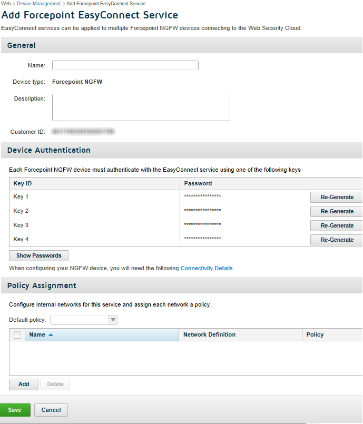Sort by Name column header
The height and width of the screenshot is (424, 363).
102,335
